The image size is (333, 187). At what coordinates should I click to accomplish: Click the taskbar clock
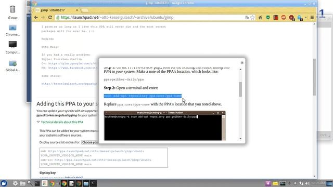pos(318,183)
